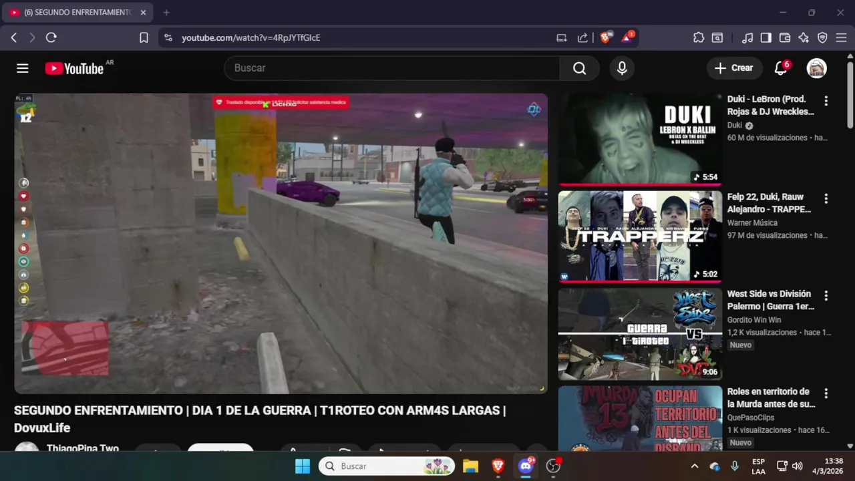The height and width of the screenshot is (481, 855).
Task: Click the microphone icon in system tray
Action: pyautogui.click(x=735, y=466)
